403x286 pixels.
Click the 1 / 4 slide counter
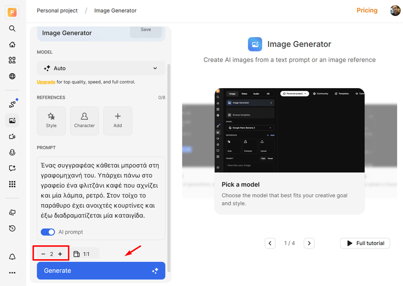tap(290, 243)
